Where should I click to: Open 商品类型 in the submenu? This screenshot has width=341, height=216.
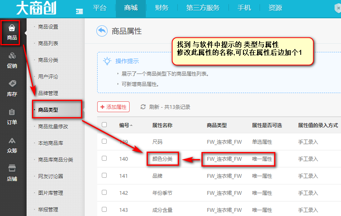48,110
